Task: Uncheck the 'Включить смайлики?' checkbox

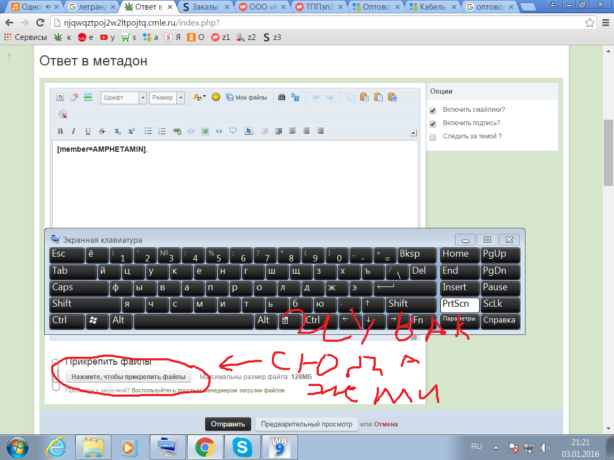Action: click(x=433, y=110)
